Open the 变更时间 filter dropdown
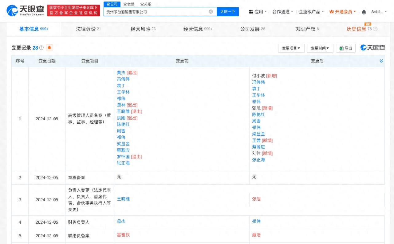Viewport: 394px width, 244px height. (320, 48)
